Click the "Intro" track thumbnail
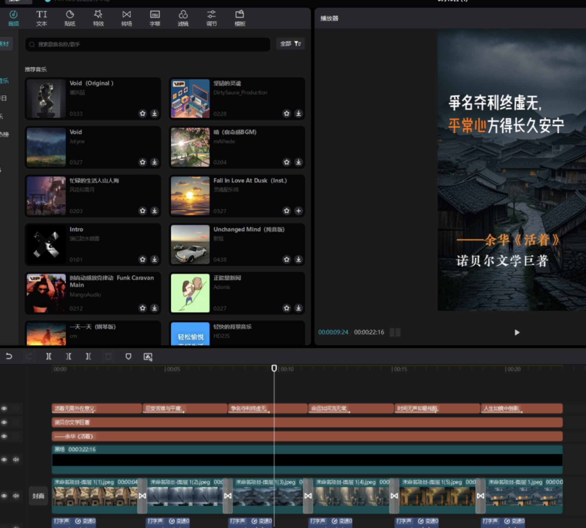The height and width of the screenshot is (528, 586). pos(46,244)
